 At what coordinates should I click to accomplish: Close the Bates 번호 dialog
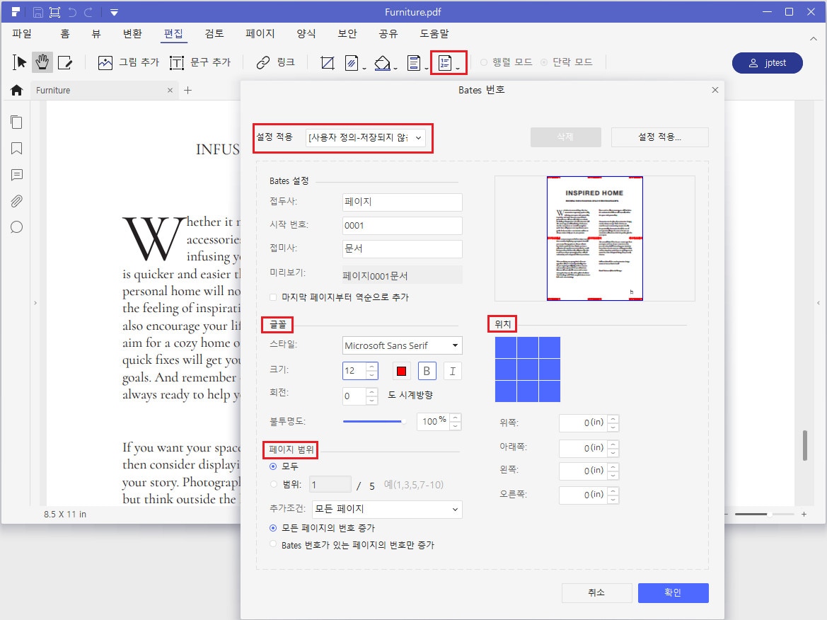pos(715,90)
